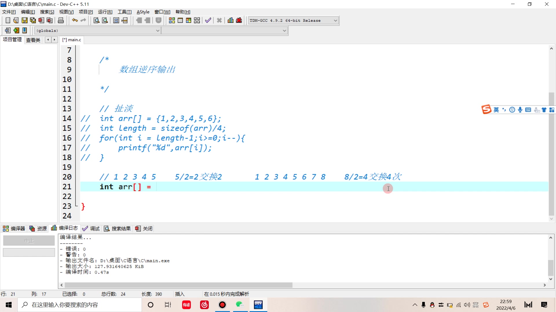Click the Go to function icon
Image resolution: width=556 pixels, height=312 pixels.
point(116,21)
